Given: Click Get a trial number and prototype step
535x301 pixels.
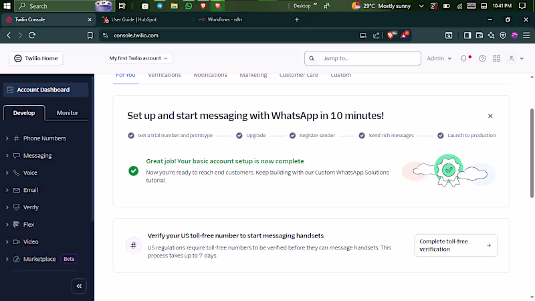Looking at the screenshot, I should [x=171, y=136].
